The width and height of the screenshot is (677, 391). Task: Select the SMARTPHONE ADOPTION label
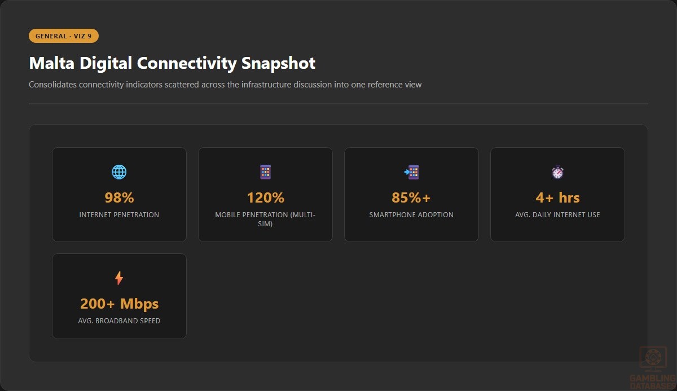point(411,215)
